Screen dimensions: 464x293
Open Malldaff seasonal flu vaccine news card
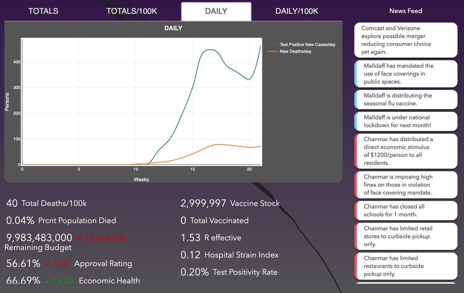(406, 99)
